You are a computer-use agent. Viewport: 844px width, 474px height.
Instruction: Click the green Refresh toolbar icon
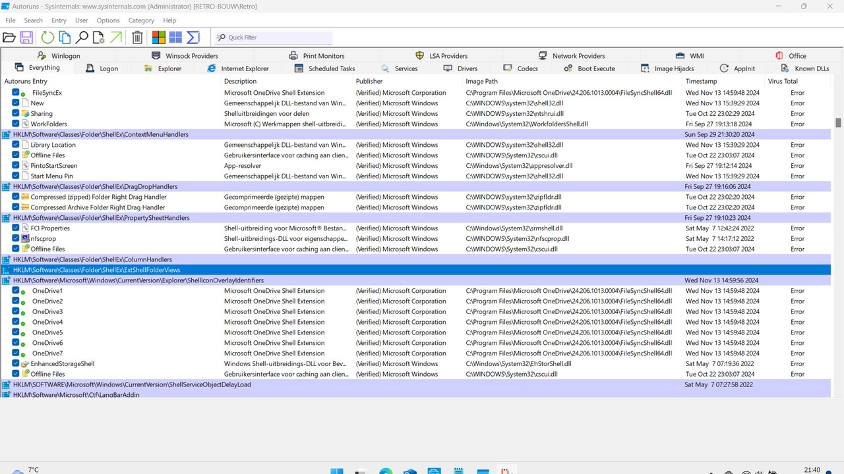[47, 38]
